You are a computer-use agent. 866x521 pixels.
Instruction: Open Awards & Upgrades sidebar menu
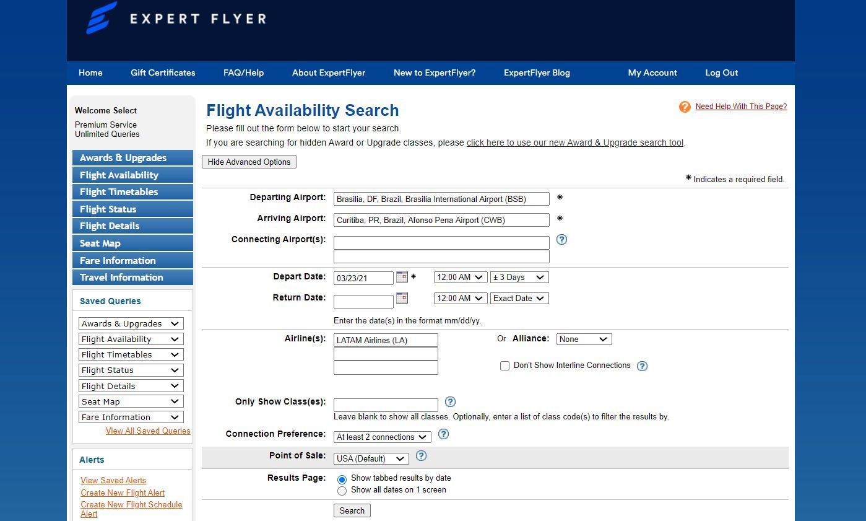pyautogui.click(x=132, y=157)
